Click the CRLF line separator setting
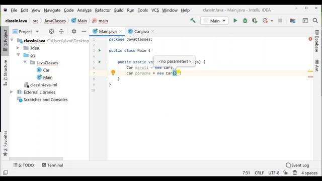 tap(259, 173)
